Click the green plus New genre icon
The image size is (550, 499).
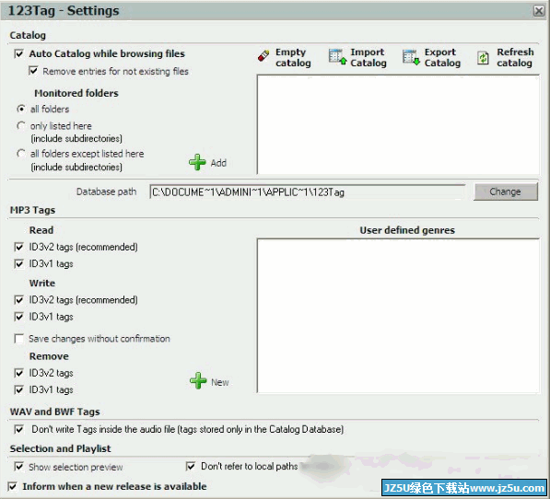(198, 381)
